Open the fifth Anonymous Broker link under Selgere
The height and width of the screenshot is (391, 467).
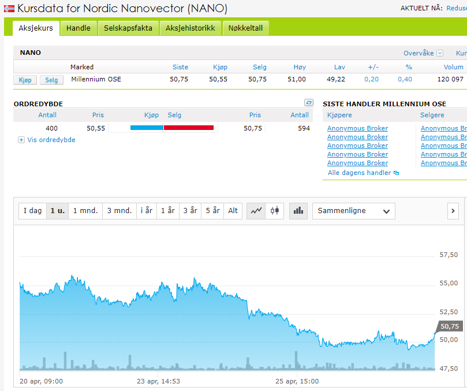[444, 163]
